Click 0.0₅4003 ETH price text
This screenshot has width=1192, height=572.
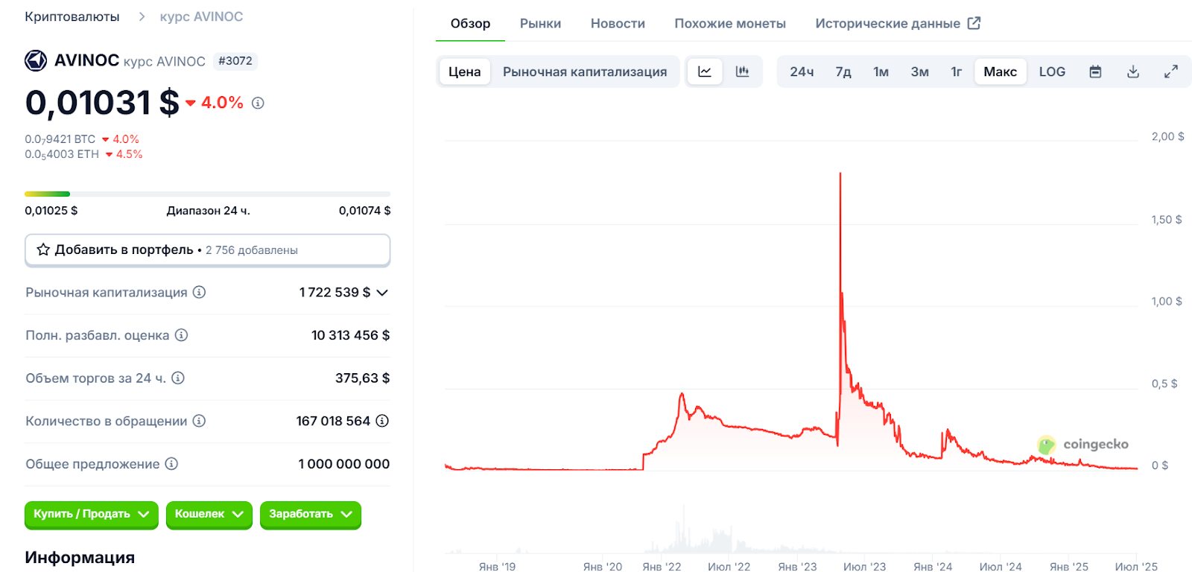[62, 154]
